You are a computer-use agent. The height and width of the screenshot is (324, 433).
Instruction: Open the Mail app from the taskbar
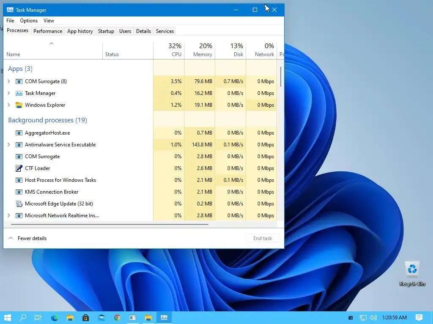[x=101, y=318]
